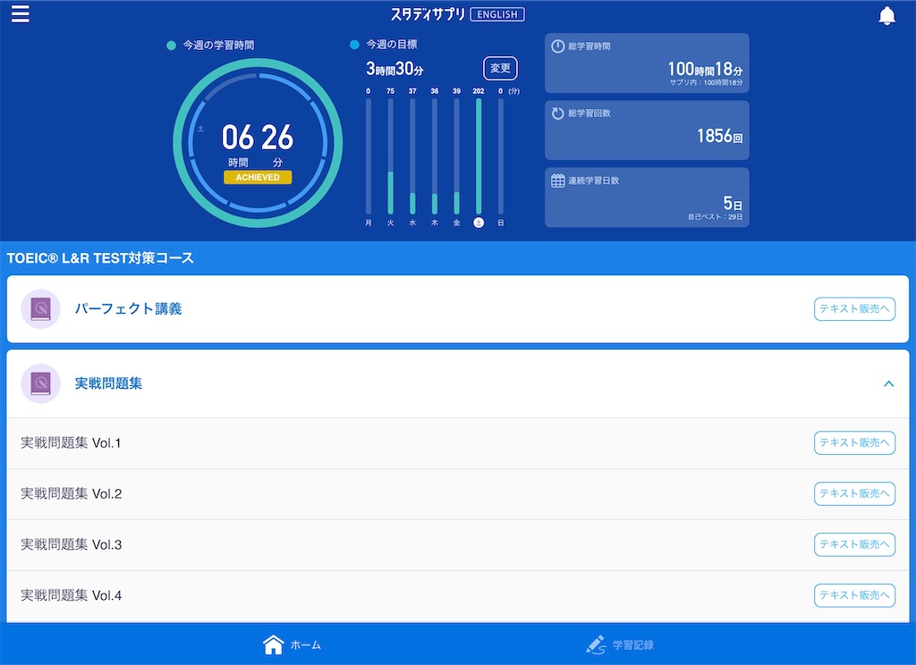
Task: Open テキスト販売へ for Vol.2
Action: pos(854,494)
